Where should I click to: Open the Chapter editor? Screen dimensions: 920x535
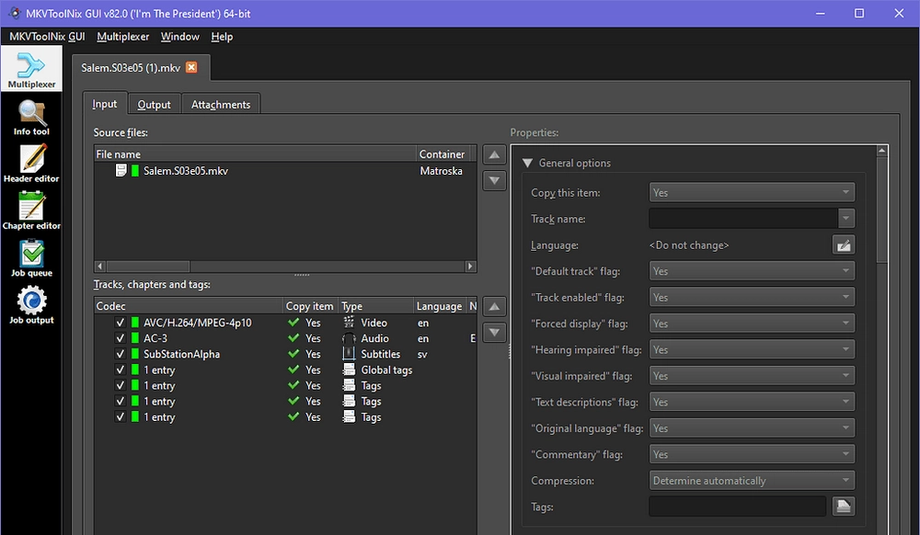(x=31, y=211)
